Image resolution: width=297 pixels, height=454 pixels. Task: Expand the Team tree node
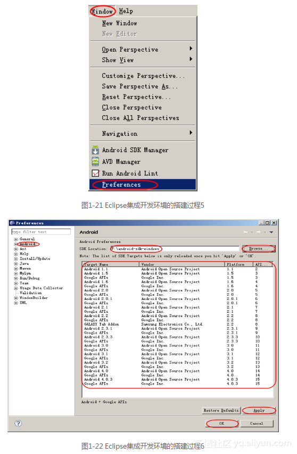(16, 283)
